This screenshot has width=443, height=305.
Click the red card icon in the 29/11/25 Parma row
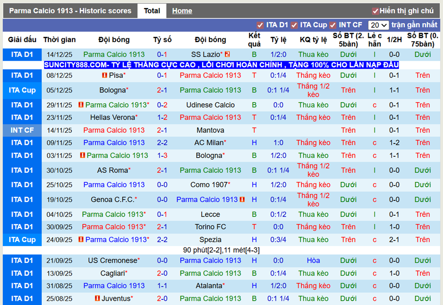click(81, 105)
